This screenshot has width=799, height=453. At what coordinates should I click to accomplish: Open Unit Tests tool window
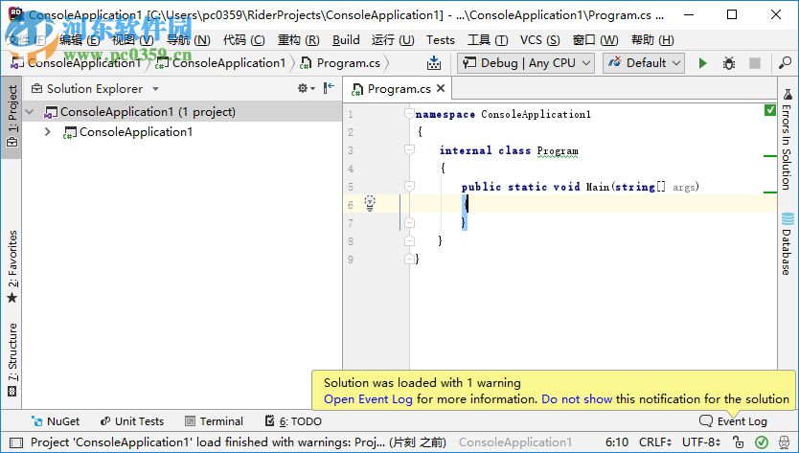(132, 421)
